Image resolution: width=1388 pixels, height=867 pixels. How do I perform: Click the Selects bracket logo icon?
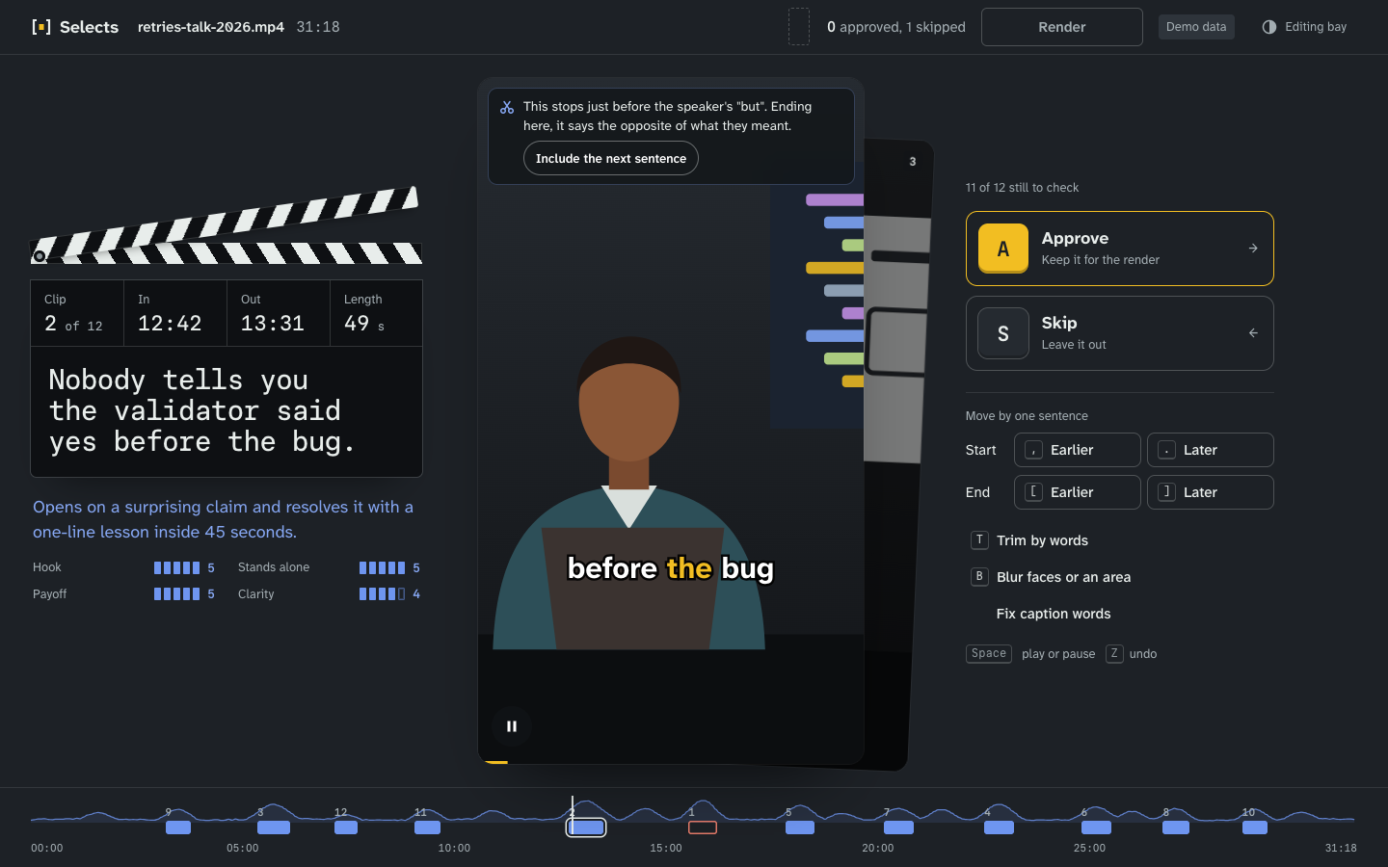click(41, 27)
